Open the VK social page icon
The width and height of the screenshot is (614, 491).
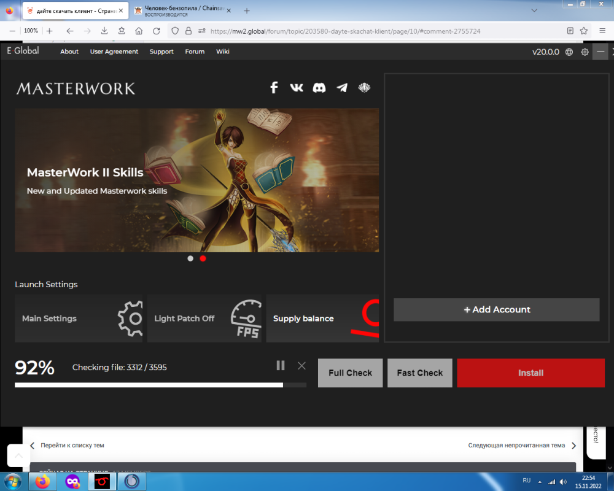[x=297, y=88]
